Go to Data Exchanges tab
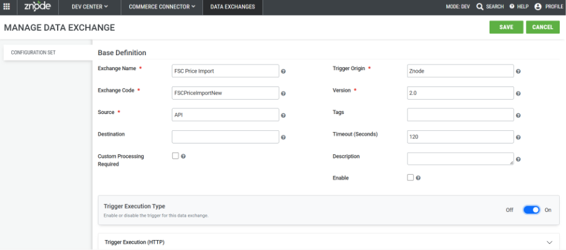 [233, 6]
